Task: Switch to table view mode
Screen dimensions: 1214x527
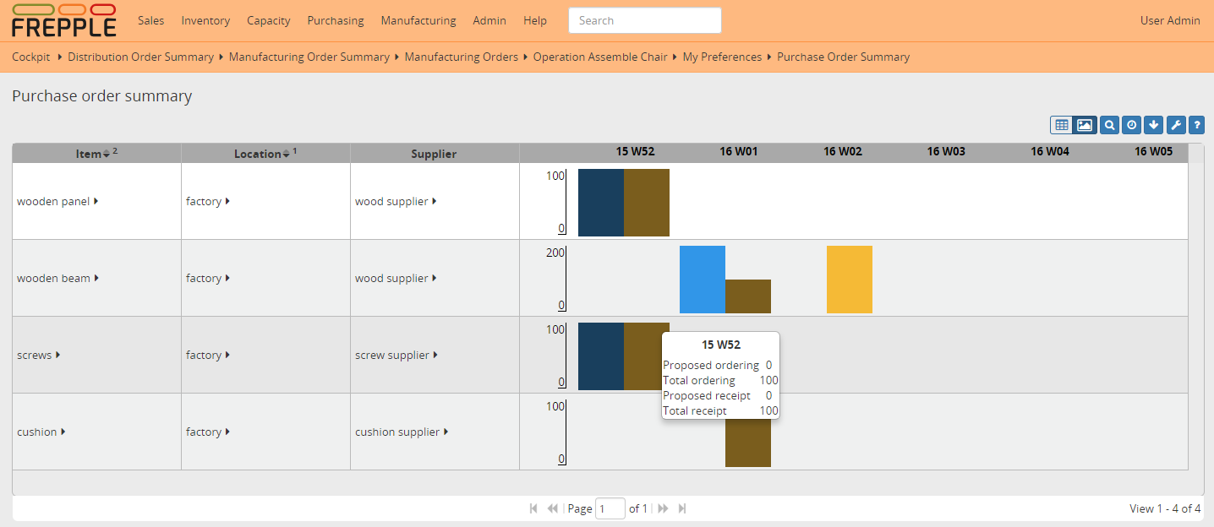Action: tap(1061, 125)
